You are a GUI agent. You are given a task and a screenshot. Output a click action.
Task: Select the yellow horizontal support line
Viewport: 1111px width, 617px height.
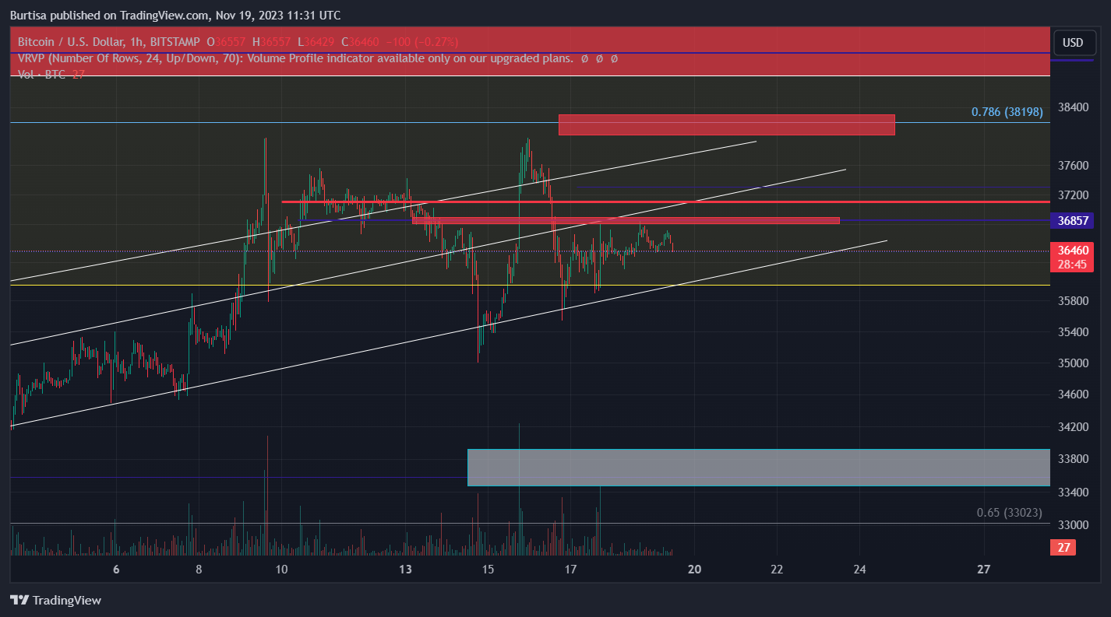[530, 285]
